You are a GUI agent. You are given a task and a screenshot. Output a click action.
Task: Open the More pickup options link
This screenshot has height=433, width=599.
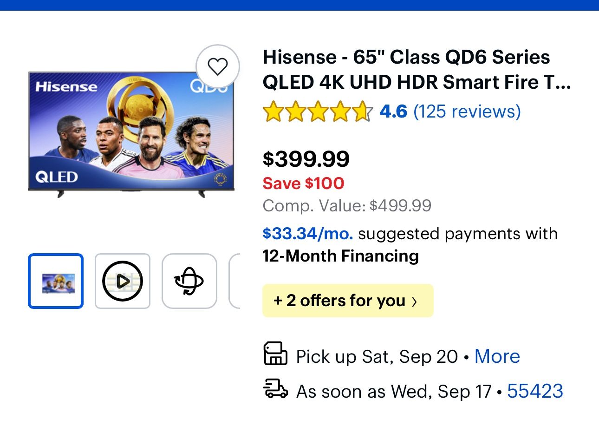(497, 356)
